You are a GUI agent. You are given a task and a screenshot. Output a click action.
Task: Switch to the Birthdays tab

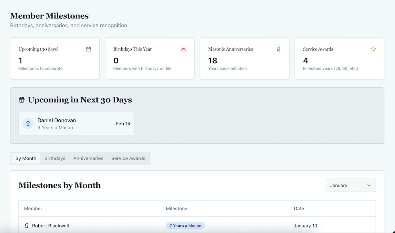point(55,158)
